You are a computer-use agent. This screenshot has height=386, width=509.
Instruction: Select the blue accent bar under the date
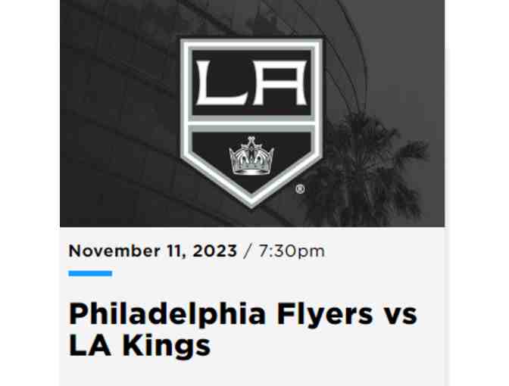[90, 273]
